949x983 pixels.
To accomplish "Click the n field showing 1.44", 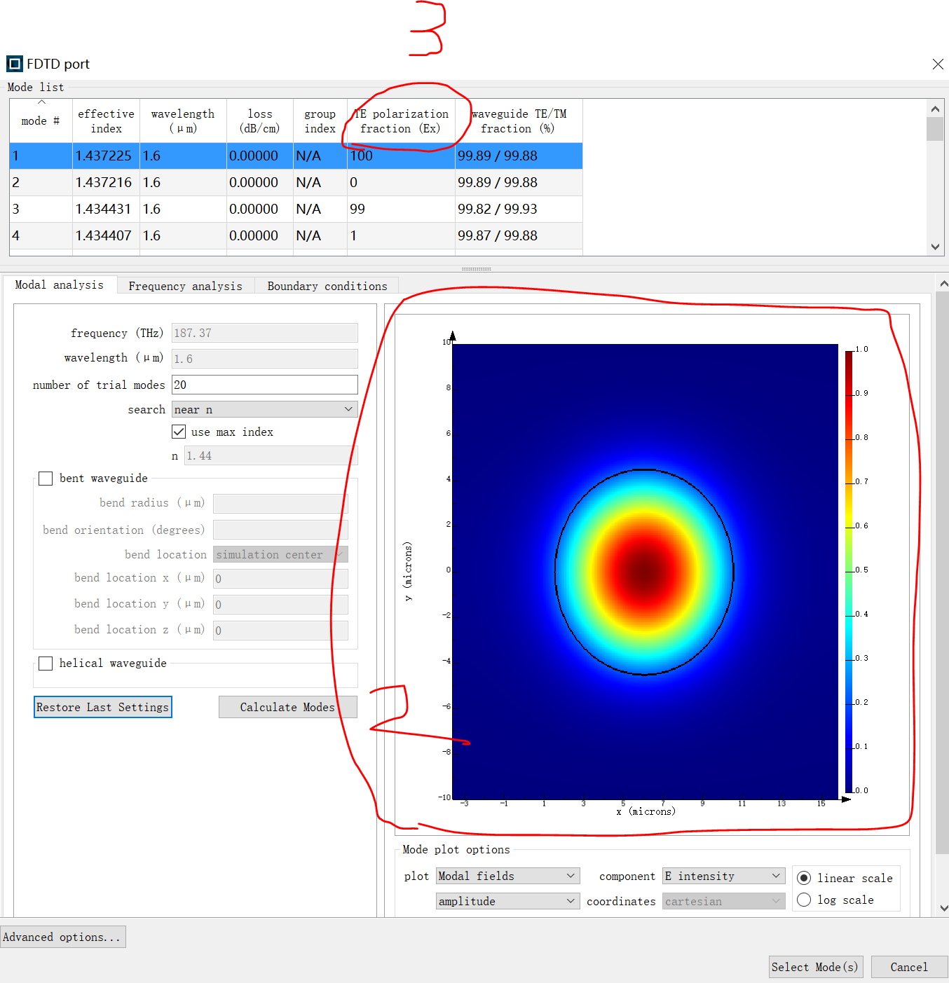I will point(271,455).
